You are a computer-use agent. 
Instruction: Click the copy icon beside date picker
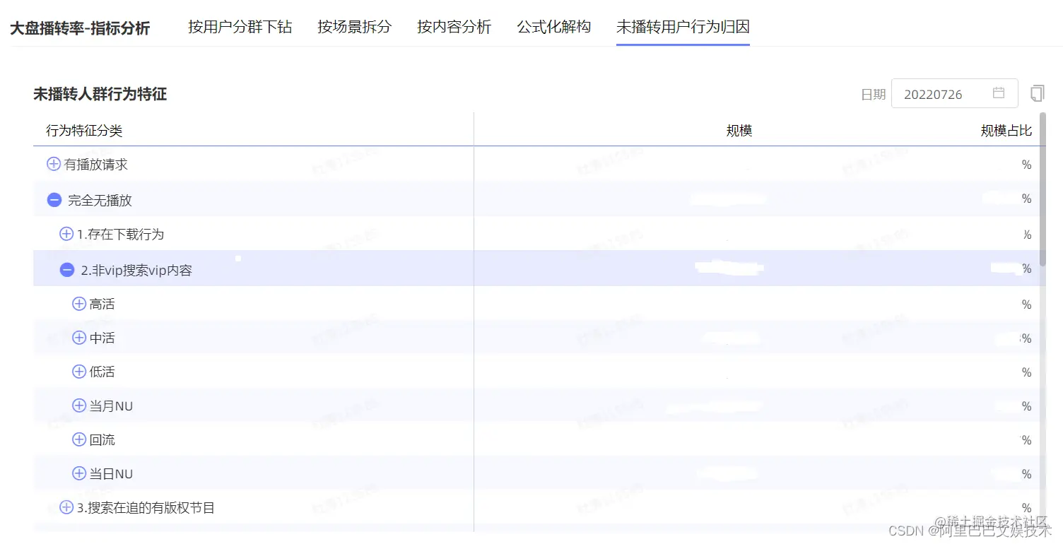tap(1038, 93)
